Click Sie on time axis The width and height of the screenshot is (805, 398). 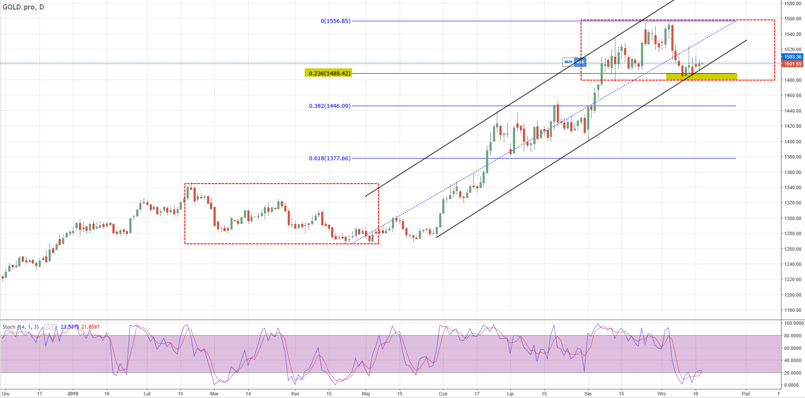(x=588, y=394)
